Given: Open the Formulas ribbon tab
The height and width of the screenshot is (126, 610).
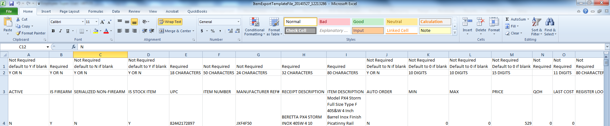Looking at the screenshot, I should pos(96,11).
